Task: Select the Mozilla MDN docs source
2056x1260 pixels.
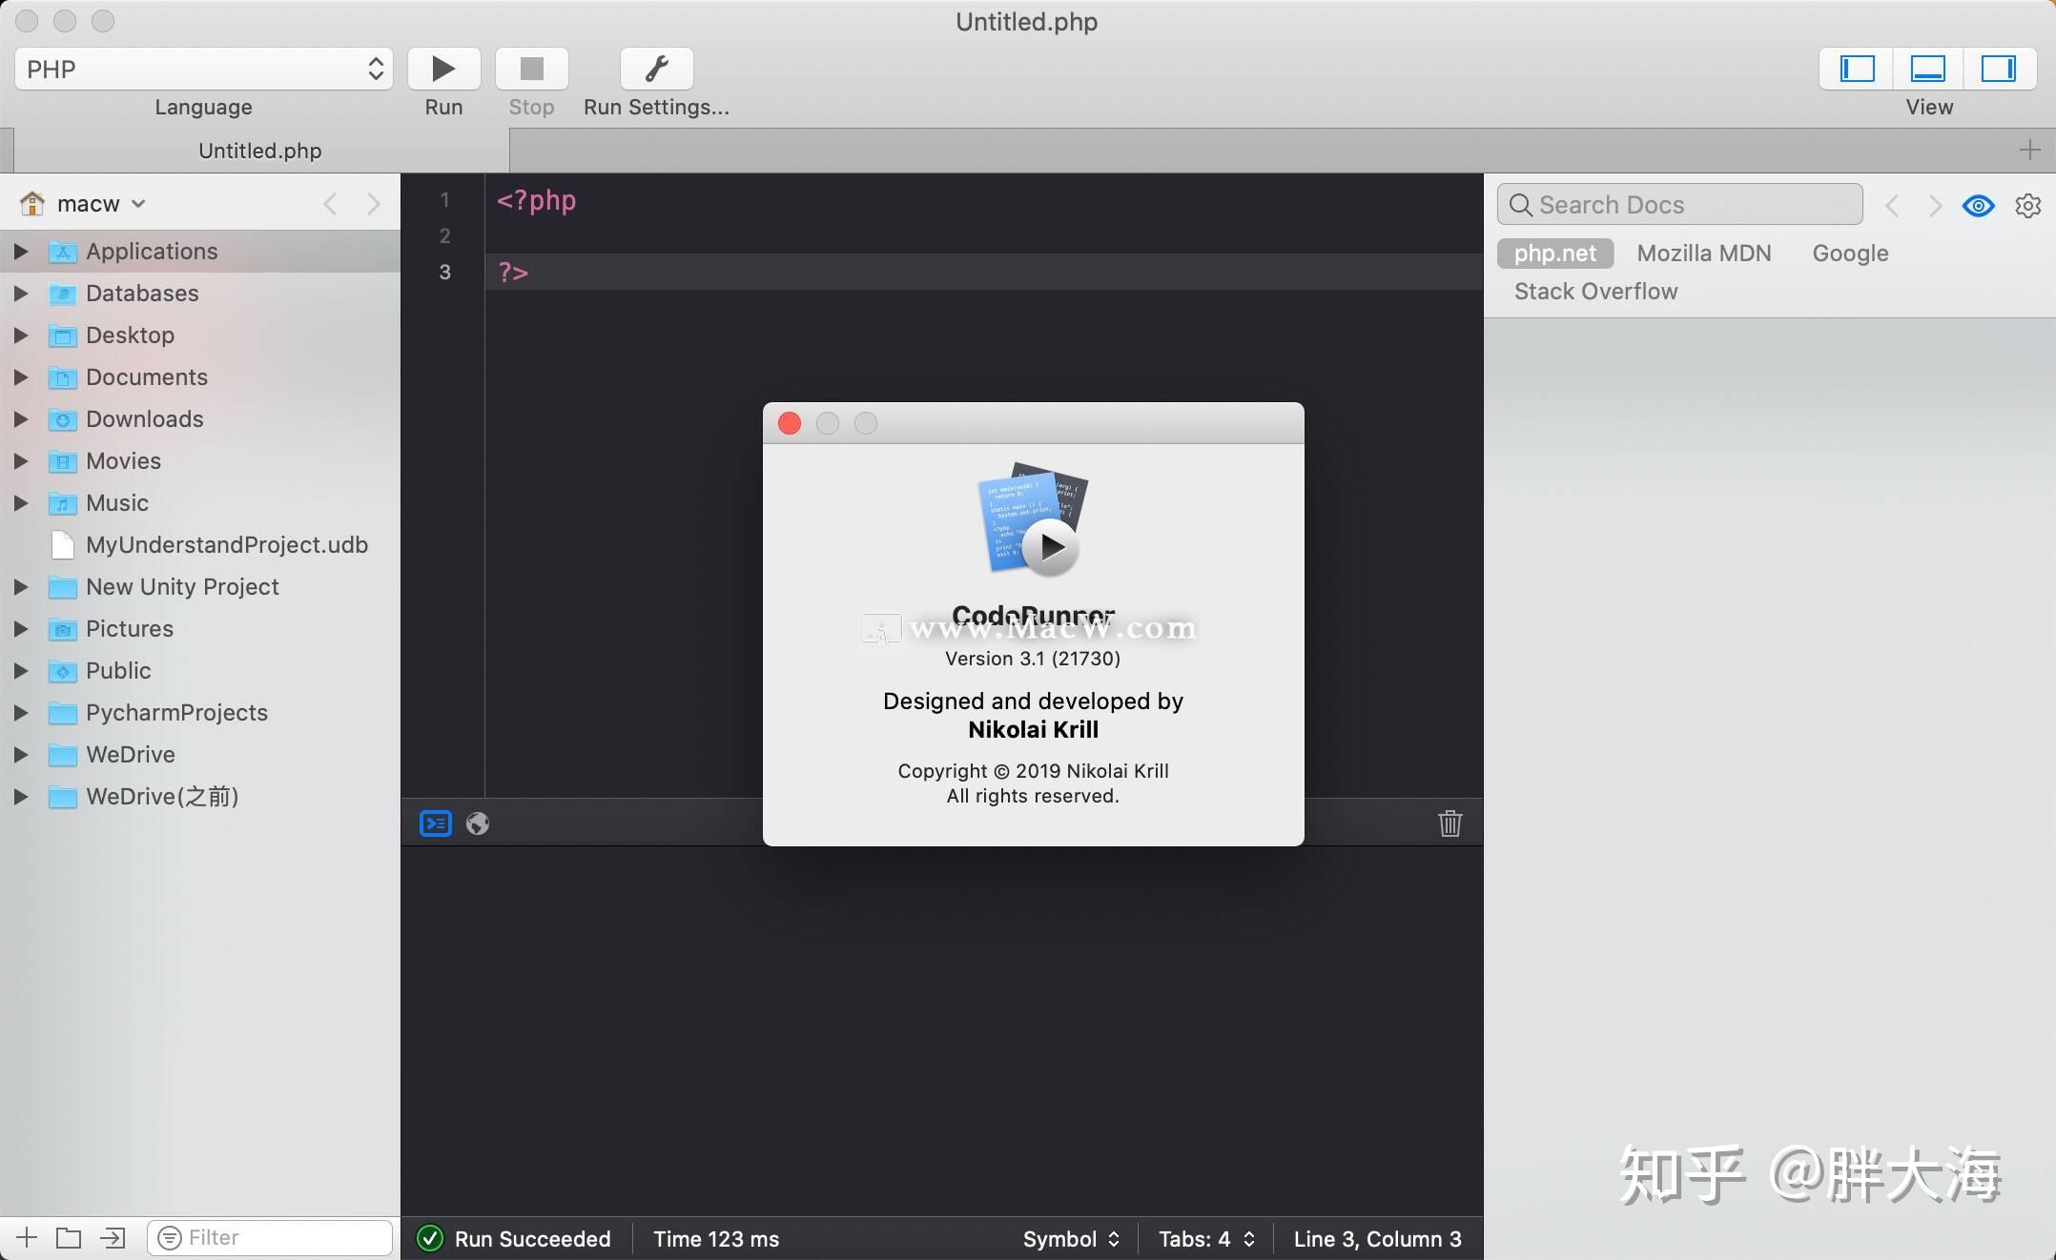Action: (1703, 254)
